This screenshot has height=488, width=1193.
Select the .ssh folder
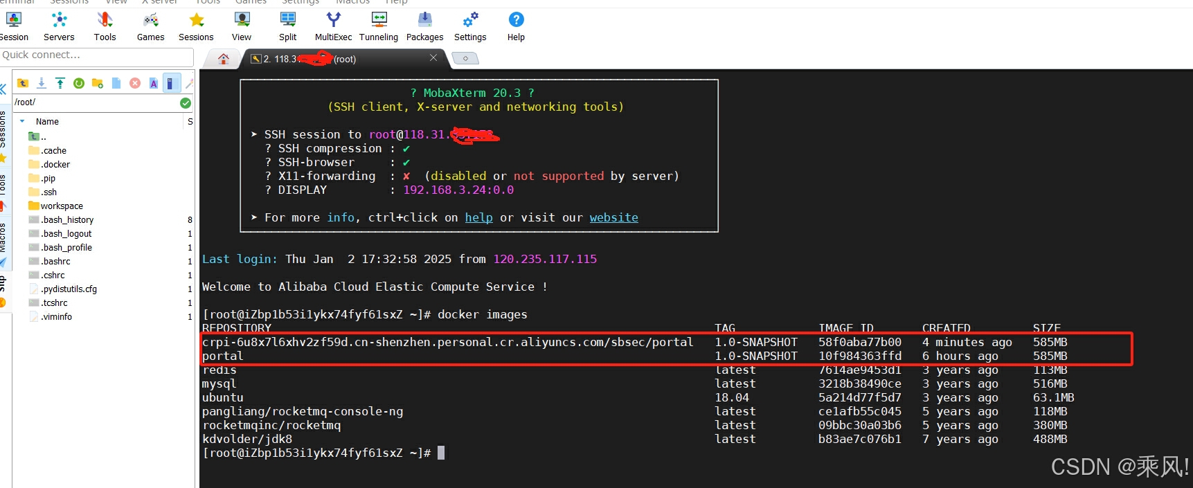[x=43, y=192]
